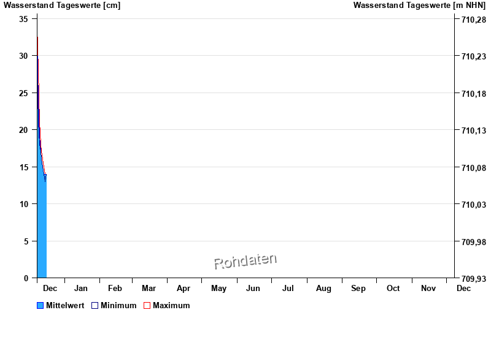Select the Mittelwert legend label
Image resolution: width=491 pixels, height=337 pixels.
click(x=65, y=306)
